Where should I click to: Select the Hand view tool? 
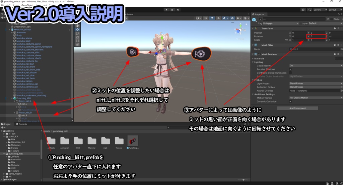coord(77,26)
